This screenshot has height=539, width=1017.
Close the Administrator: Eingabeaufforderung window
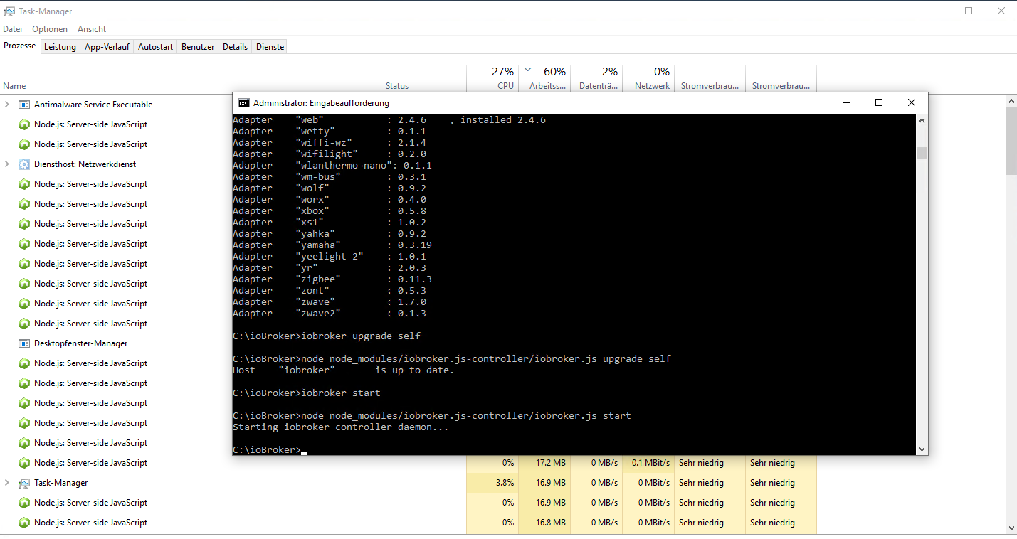click(912, 103)
